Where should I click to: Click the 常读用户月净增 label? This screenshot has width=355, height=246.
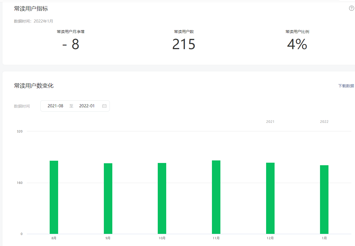click(x=71, y=32)
